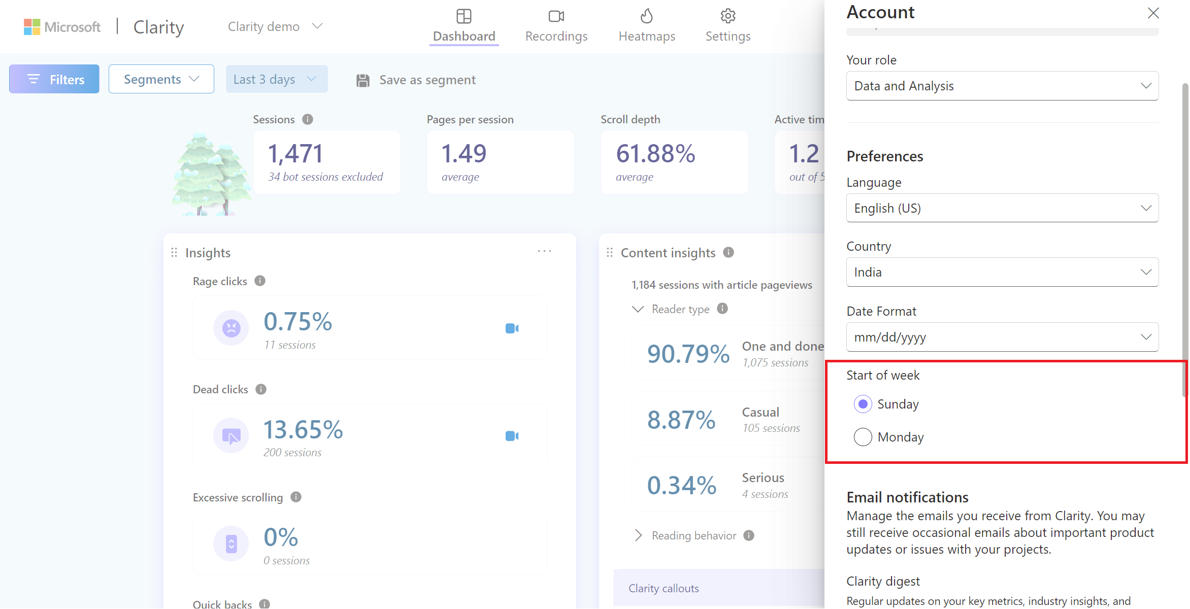Open the Settings tab
Screen dimensions: 1190x609
(728, 26)
